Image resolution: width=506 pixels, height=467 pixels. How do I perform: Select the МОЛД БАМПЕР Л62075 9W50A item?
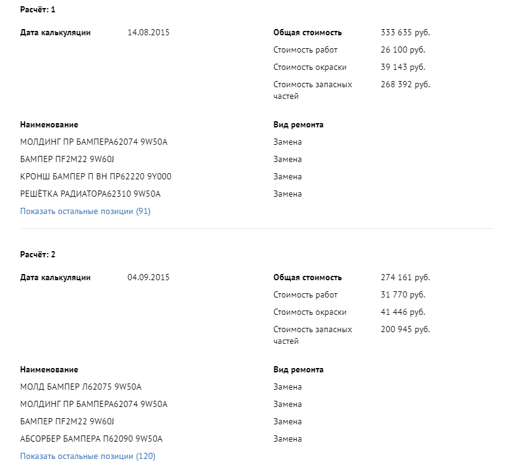pyautogui.click(x=81, y=387)
